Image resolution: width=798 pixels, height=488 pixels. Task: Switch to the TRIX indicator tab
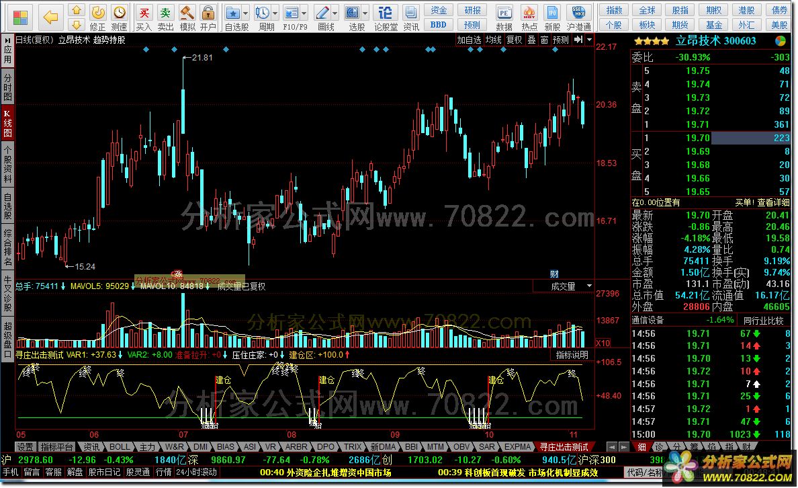tap(352, 447)
